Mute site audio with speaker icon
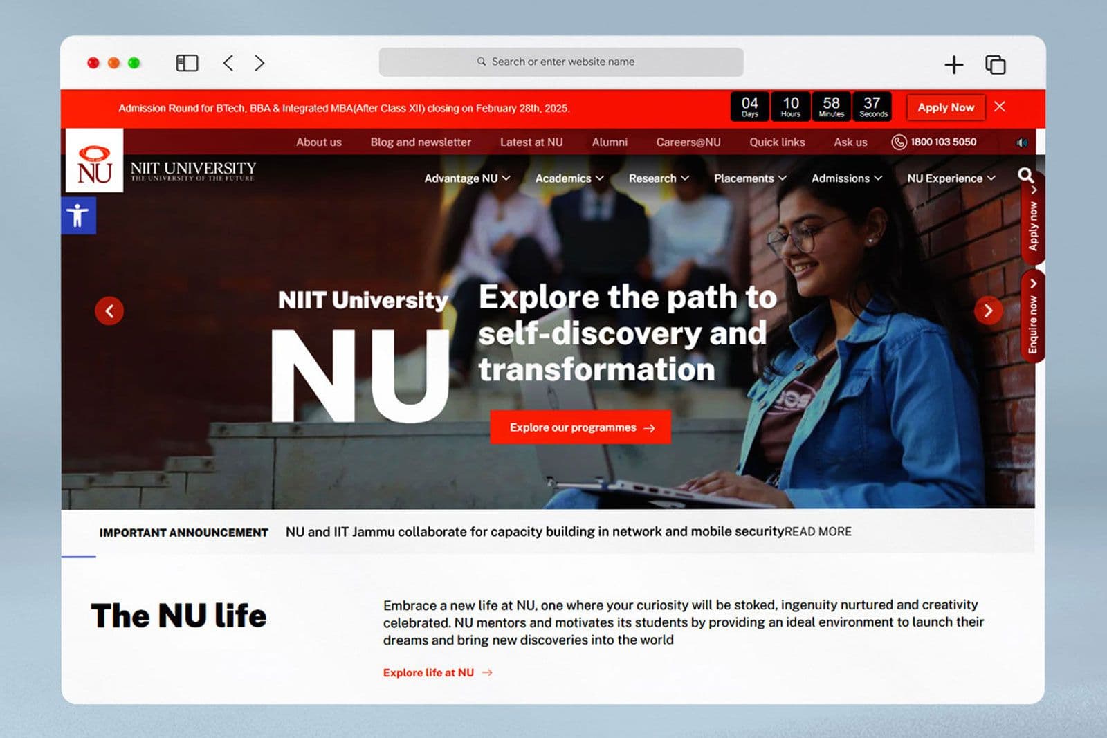 coord(1021,142)
